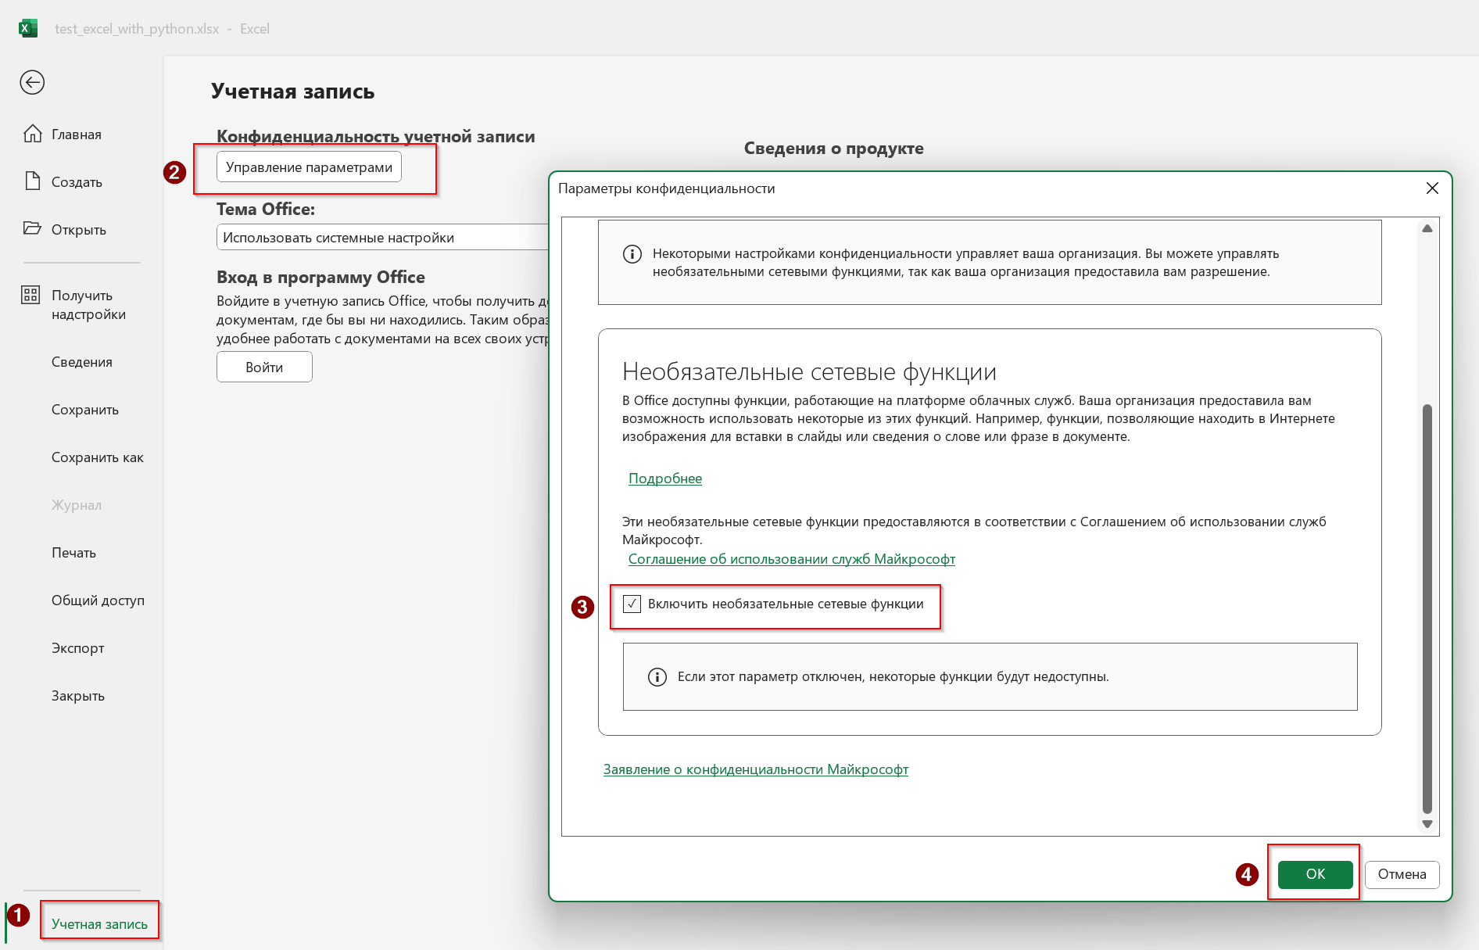Viewport: 1479px width, 950px height.
Task: Select Экспорт in the sidebar
Action: coord(77,648)
